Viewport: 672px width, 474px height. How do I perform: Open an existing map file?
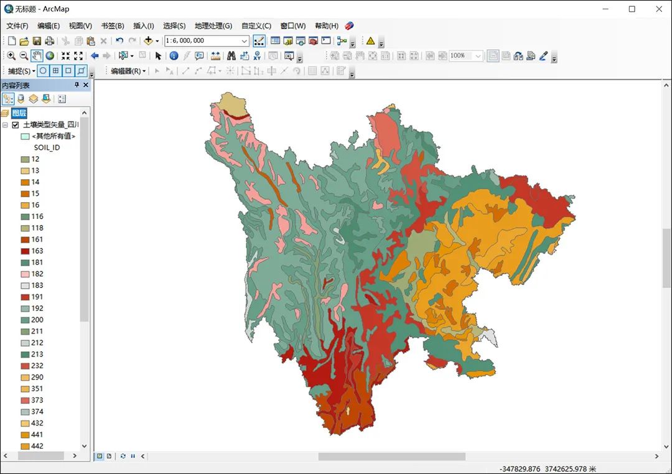pyautogui.click(x=24, y=40)
